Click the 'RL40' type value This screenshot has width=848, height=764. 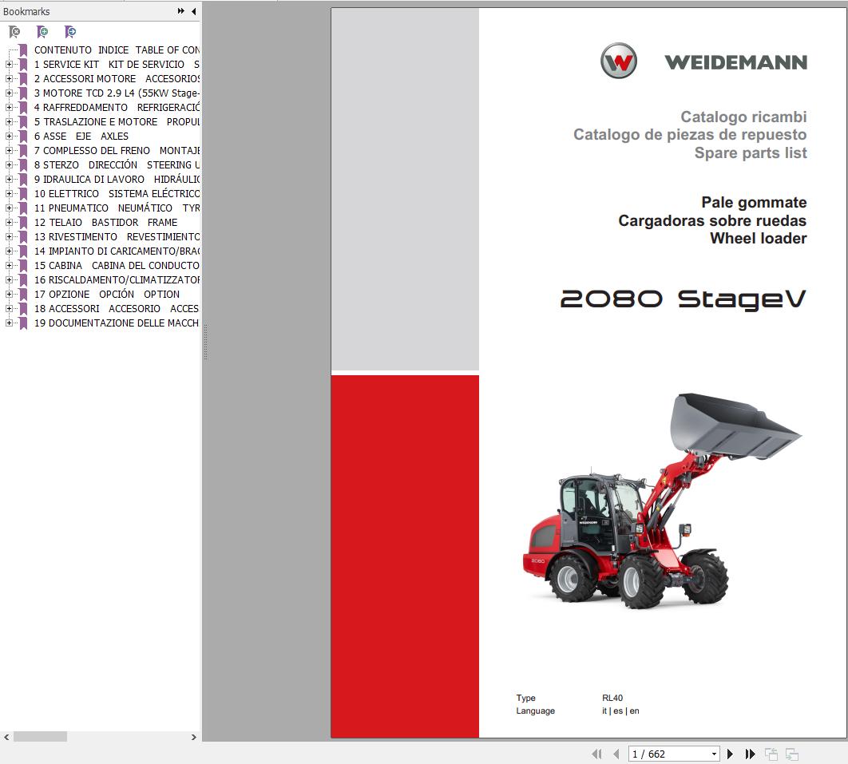click(x=612, y=698)
